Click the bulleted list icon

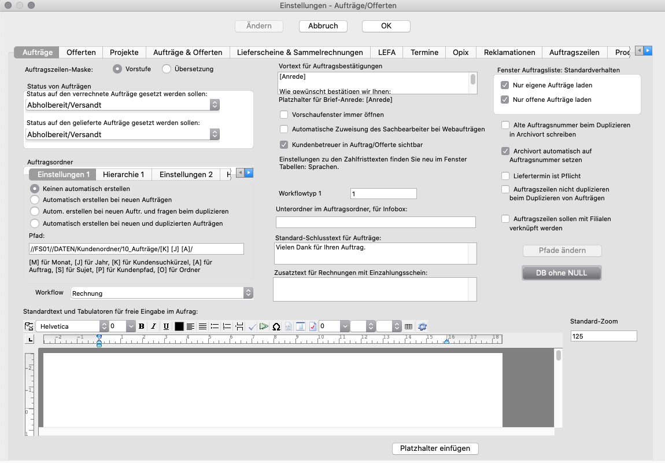[x=215, y=326]
